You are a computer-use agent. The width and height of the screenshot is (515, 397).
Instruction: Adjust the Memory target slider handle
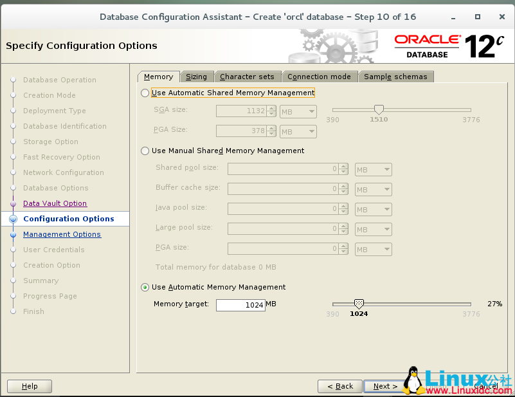click(359, 303)
